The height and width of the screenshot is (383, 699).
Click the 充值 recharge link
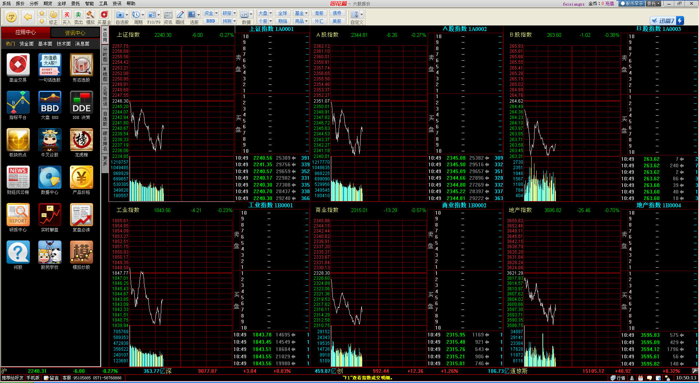(609, 4)
